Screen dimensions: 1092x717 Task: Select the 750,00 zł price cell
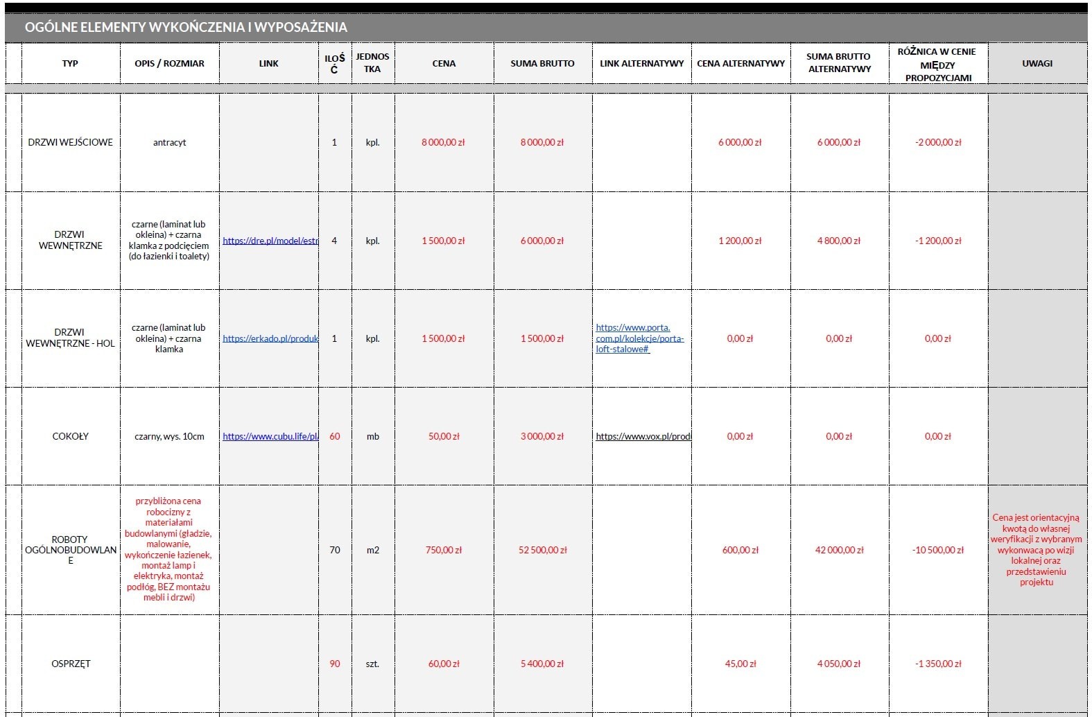(x=444, y=550)
